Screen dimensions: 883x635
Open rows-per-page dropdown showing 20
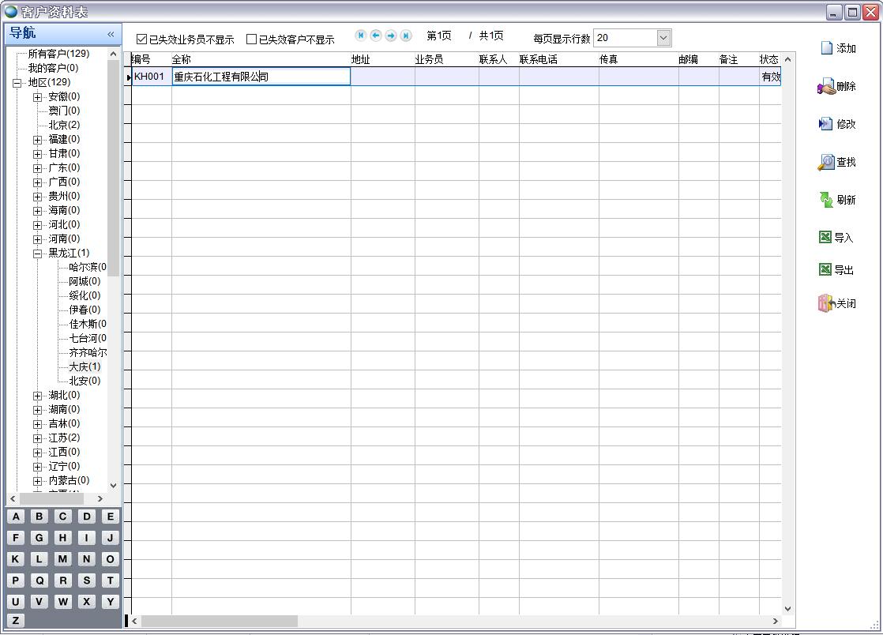coord(663,38)
